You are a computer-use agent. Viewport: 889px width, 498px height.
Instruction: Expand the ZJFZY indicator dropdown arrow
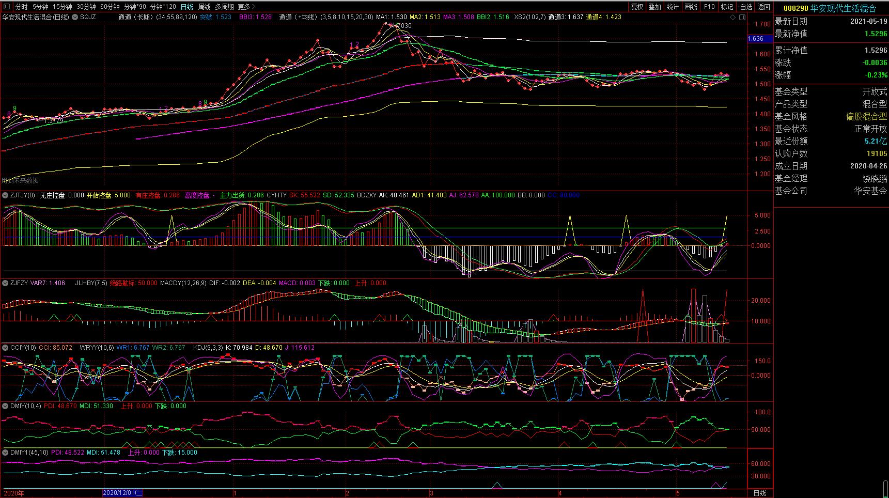[x=6, y=283]
